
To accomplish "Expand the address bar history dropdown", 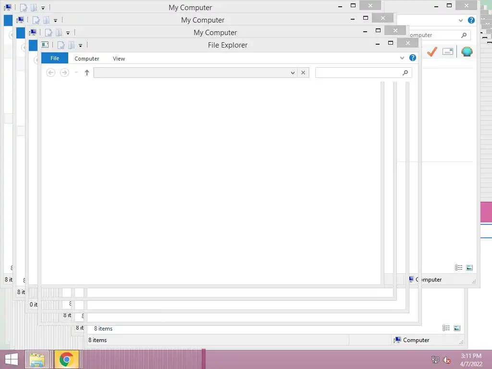I will (293, 73).
